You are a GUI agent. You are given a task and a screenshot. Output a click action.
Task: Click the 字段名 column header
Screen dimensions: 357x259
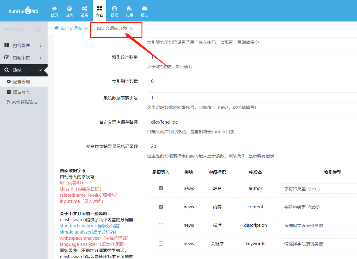coord(255,172)
